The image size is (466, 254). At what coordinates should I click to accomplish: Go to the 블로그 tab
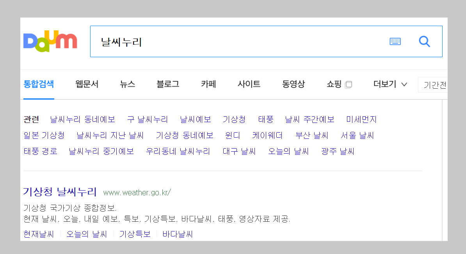(168, 84)
